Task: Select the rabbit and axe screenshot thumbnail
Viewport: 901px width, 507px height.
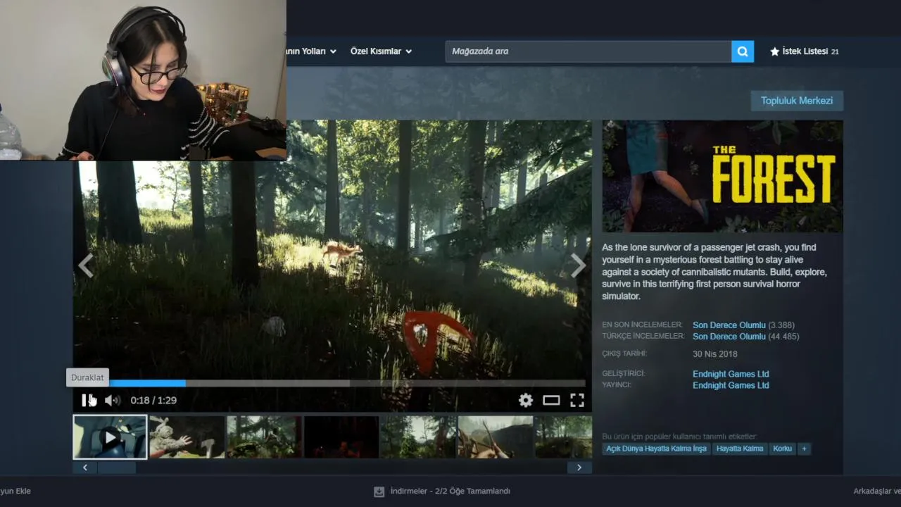Action: click(187, 437)
